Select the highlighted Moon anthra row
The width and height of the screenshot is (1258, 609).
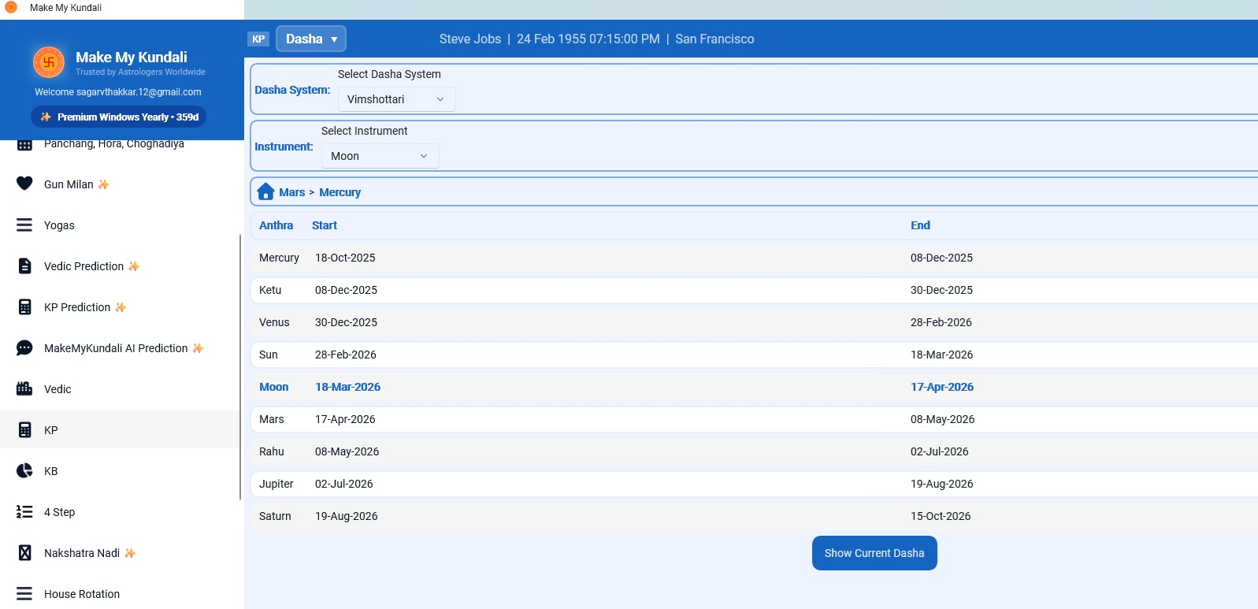[x=754, y=387]
